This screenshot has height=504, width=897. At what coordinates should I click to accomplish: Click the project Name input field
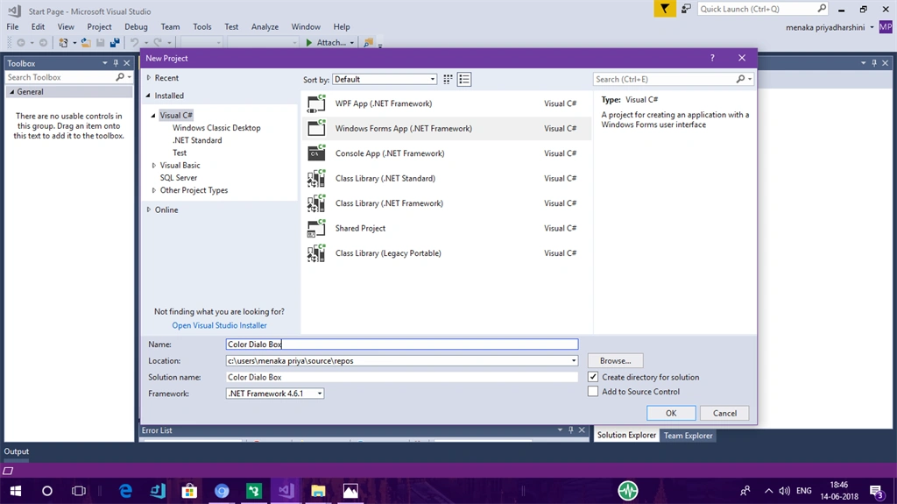pyautogui.click(x=401, y=344)
